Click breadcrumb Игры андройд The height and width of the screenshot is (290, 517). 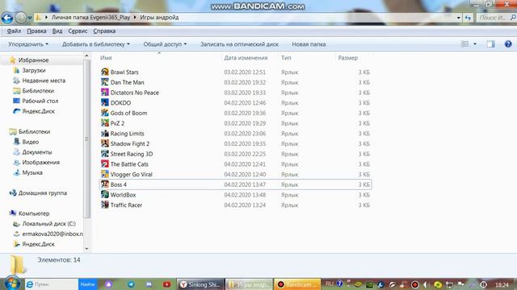tap(159, 18)
